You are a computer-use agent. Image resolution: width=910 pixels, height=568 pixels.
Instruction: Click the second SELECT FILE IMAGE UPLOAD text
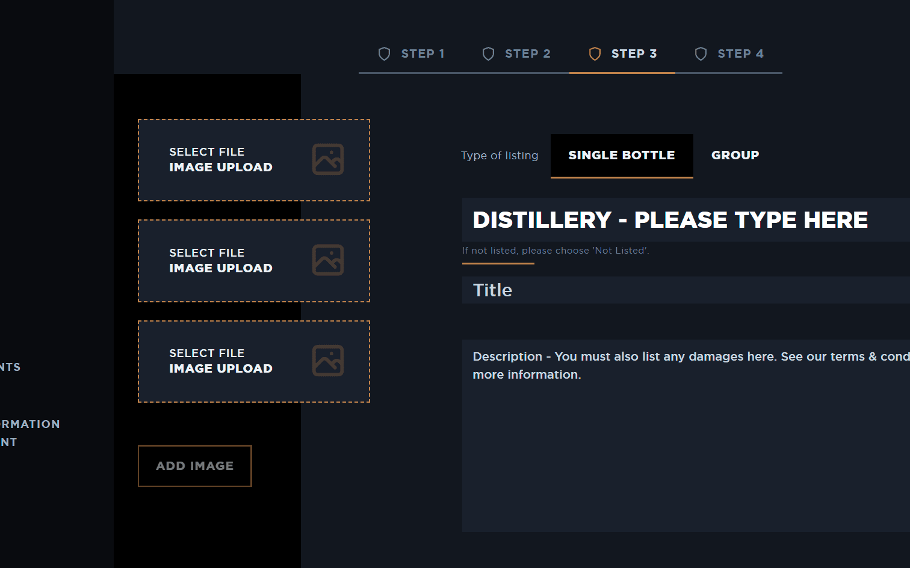point(220,261)
